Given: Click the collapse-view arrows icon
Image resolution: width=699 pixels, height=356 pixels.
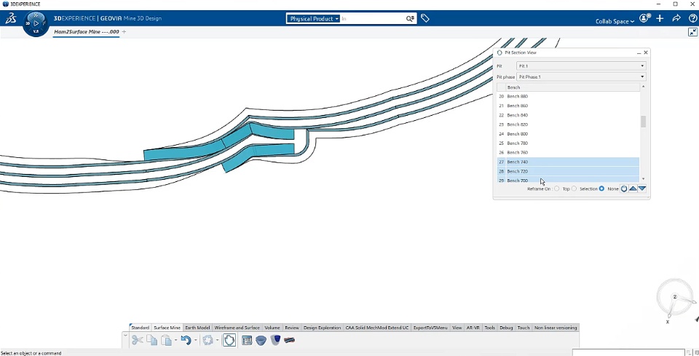Looking at the screenshot, I should (692, 32).
